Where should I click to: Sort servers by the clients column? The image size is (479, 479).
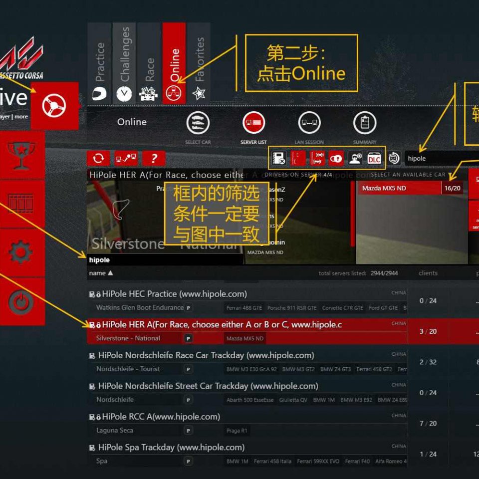pyautogui.click(x=428, y=273)
